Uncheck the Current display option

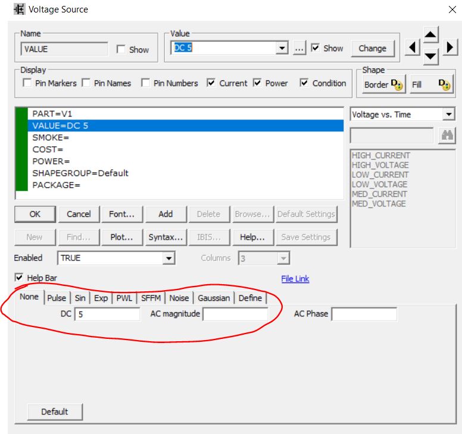tap(211, 83)
